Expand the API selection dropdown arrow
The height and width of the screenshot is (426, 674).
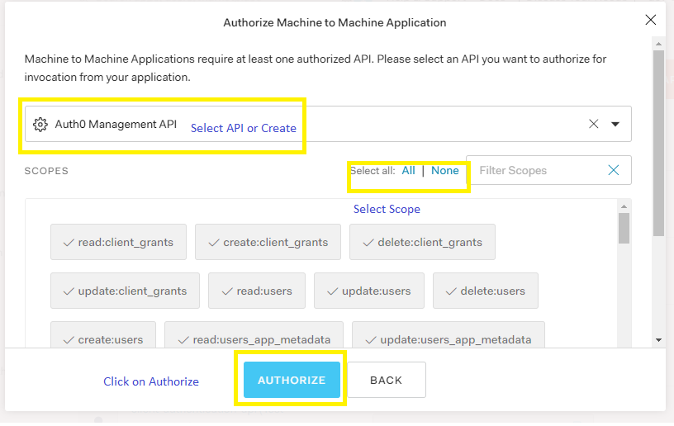point(615,125)
